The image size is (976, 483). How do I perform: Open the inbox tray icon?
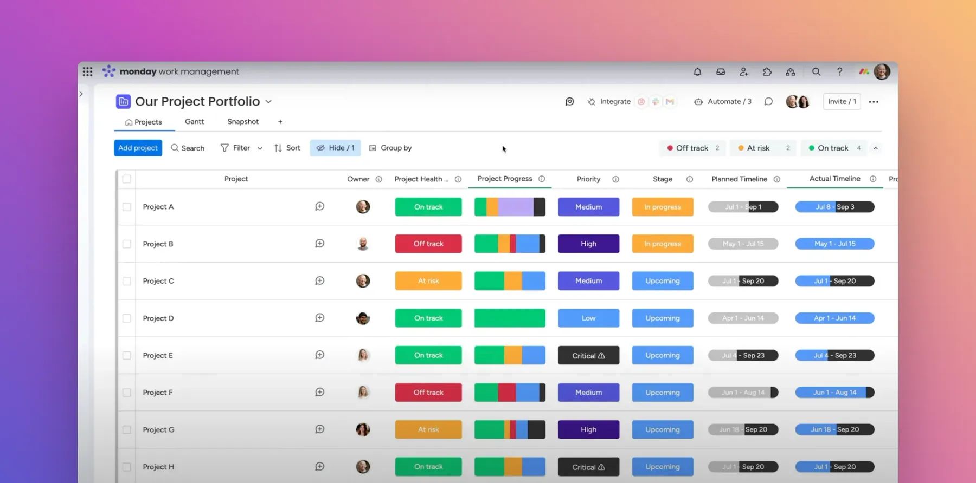pos(721,72)
